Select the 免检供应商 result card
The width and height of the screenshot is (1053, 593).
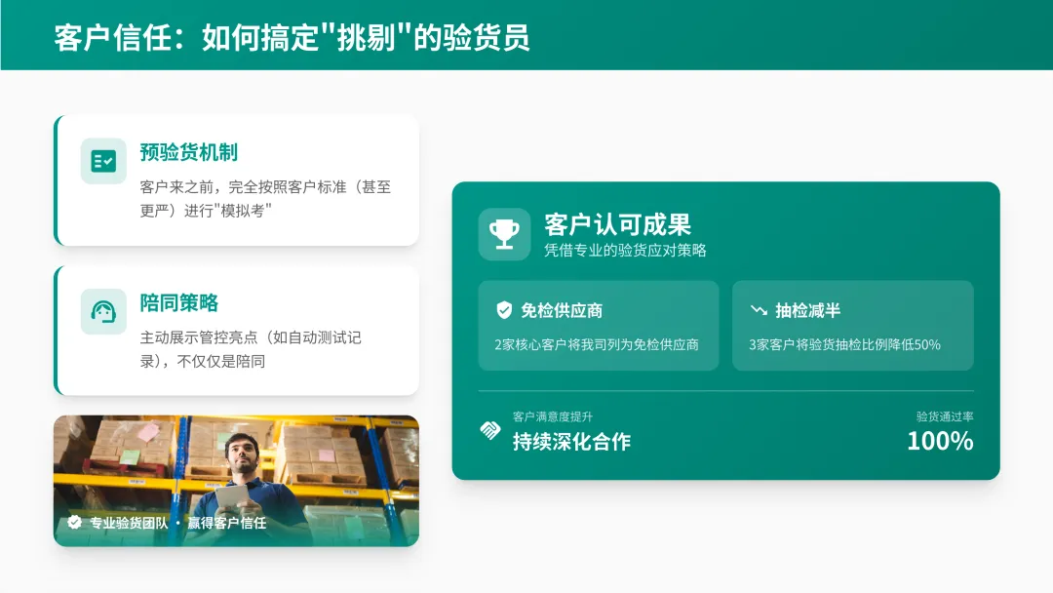(x=599, y=326)
